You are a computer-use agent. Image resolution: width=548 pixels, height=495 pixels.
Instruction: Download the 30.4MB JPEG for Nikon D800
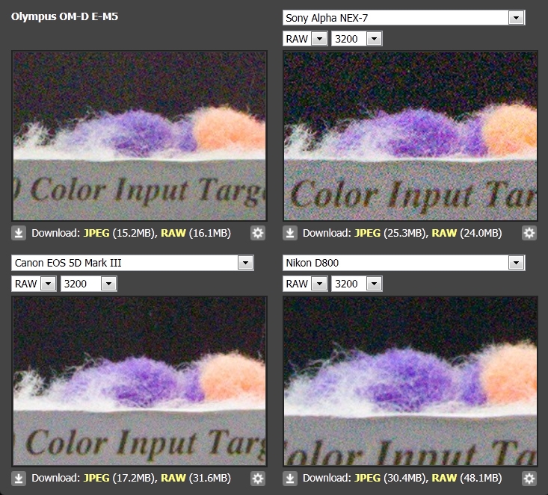(368, 479)
